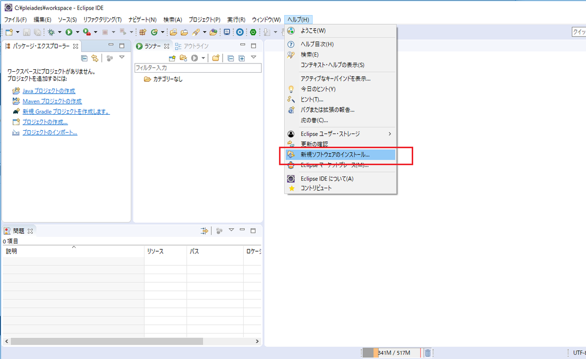Open dropdown arrow next to Run icon

point(77,32)
